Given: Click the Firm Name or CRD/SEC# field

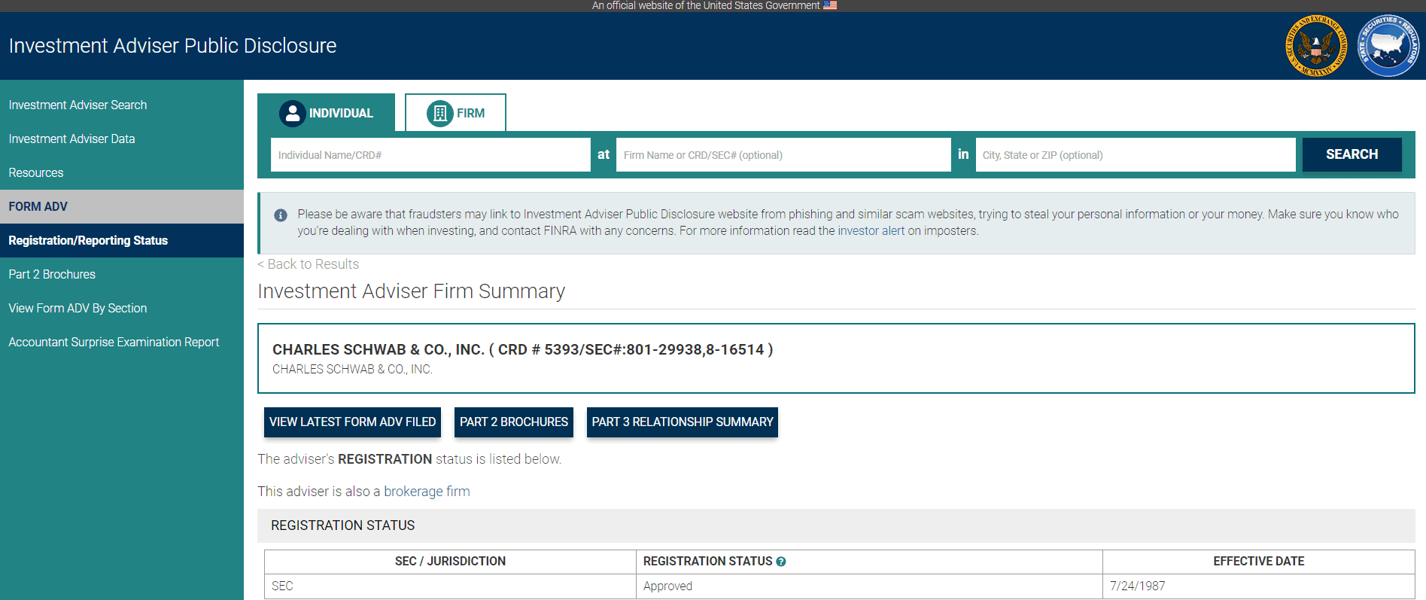Looking at the screenshot, I should pos(783,154).
